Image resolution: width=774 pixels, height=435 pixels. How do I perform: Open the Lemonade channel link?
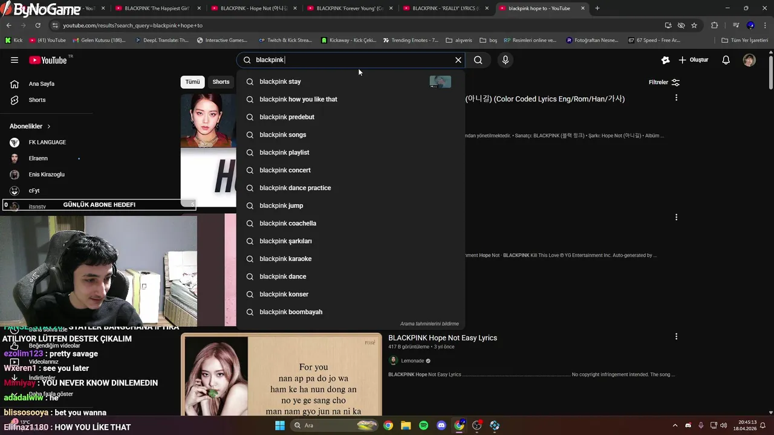pyautogui.click(x=412, y=361)
